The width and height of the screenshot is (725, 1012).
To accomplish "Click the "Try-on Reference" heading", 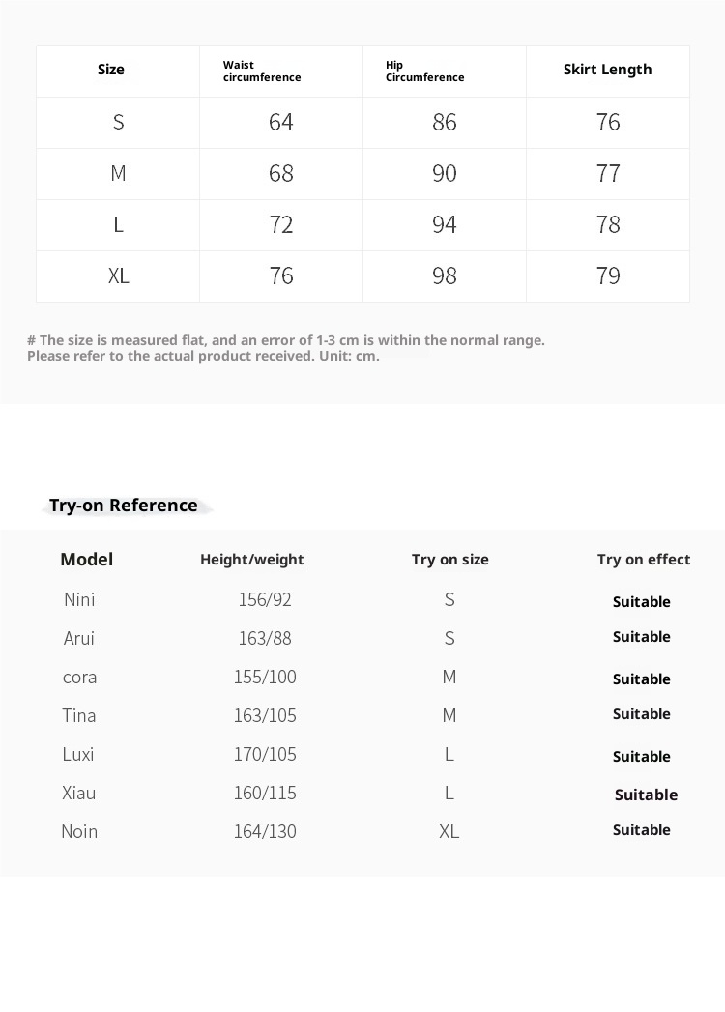I will tap(124, 506).
